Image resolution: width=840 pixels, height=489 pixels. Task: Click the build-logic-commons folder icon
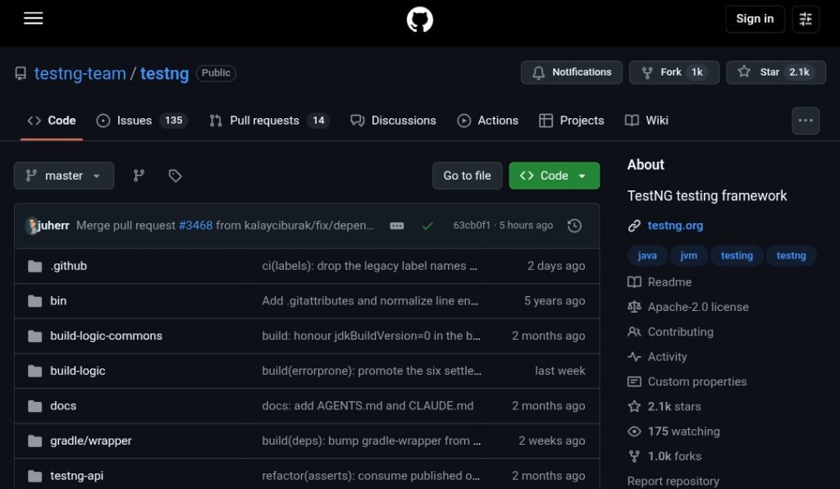(x=34, y=336)
